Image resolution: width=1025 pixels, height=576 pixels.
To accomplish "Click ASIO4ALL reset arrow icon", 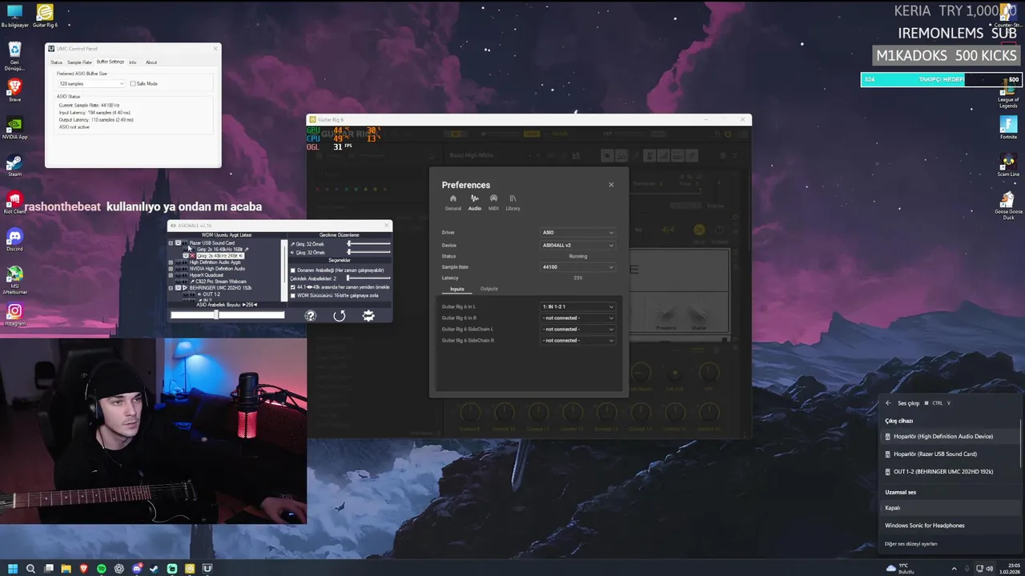I will click(340, 315).
